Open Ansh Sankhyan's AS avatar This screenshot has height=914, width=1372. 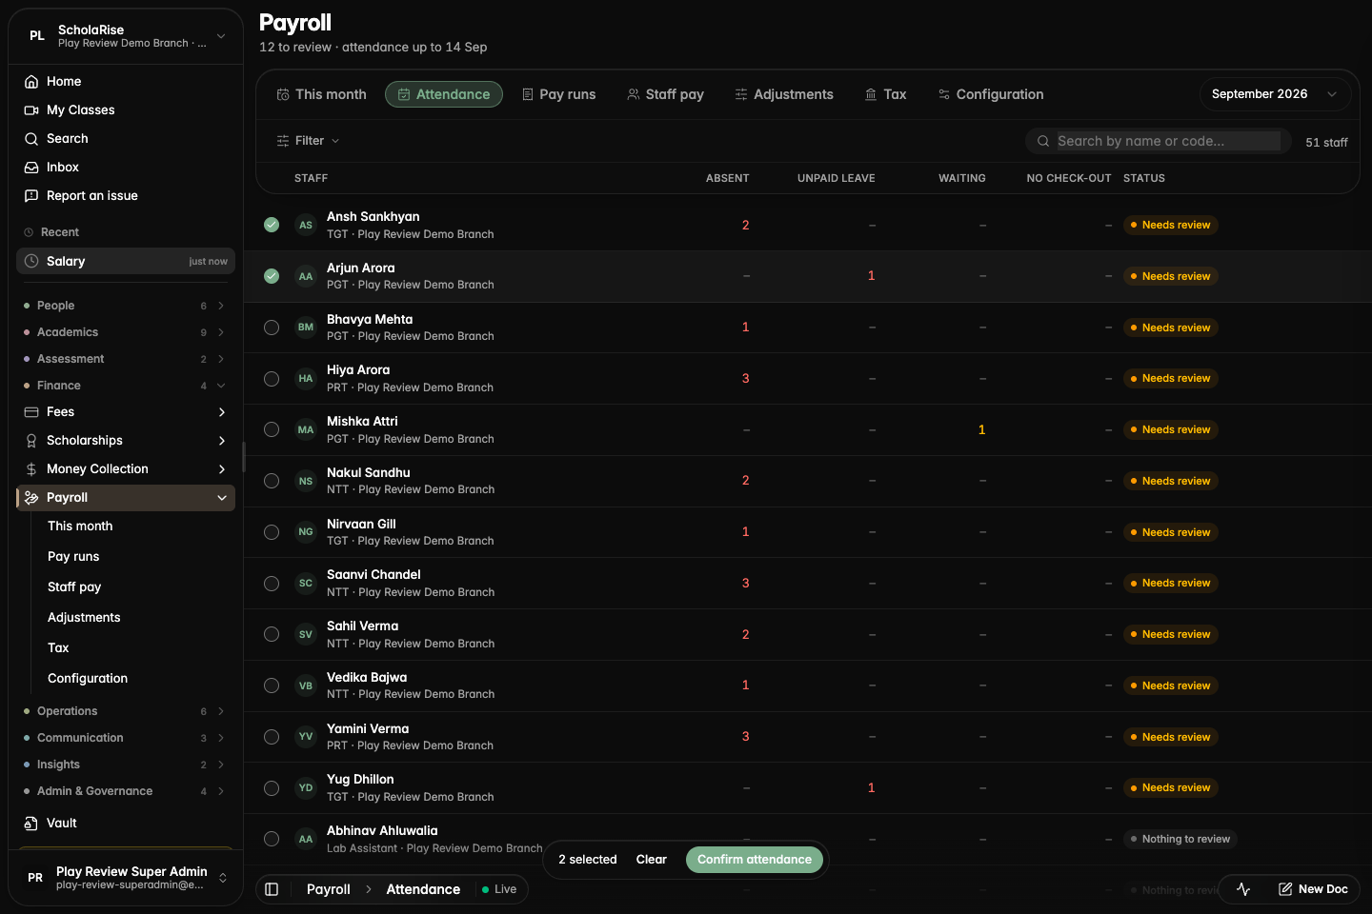[306, 225]
